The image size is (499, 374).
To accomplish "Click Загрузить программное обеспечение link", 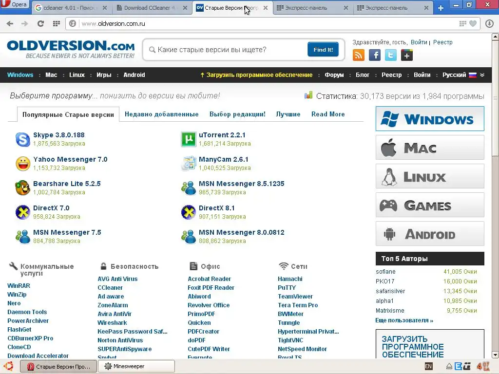I will coord(256,75).
